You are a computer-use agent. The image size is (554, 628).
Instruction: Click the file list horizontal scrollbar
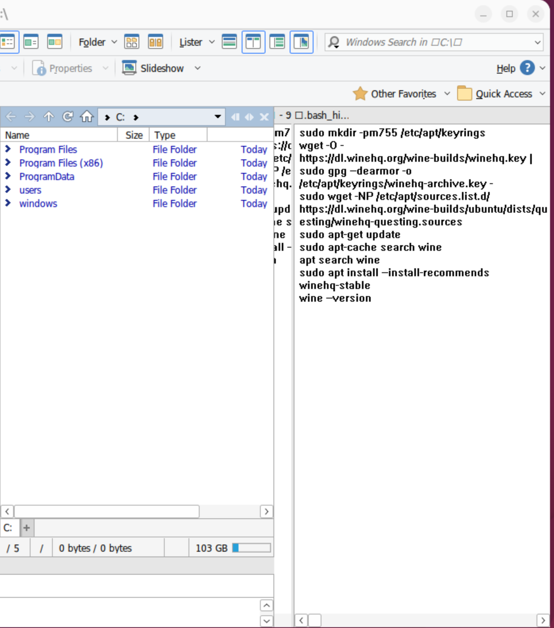tap(106, 511)
